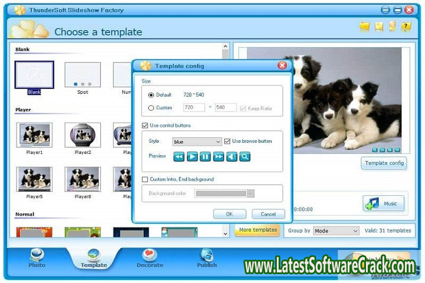Screen dimensions: 425x283
Task: Select the red Normal template thumbnail
Action: click(x=34, y=232)
